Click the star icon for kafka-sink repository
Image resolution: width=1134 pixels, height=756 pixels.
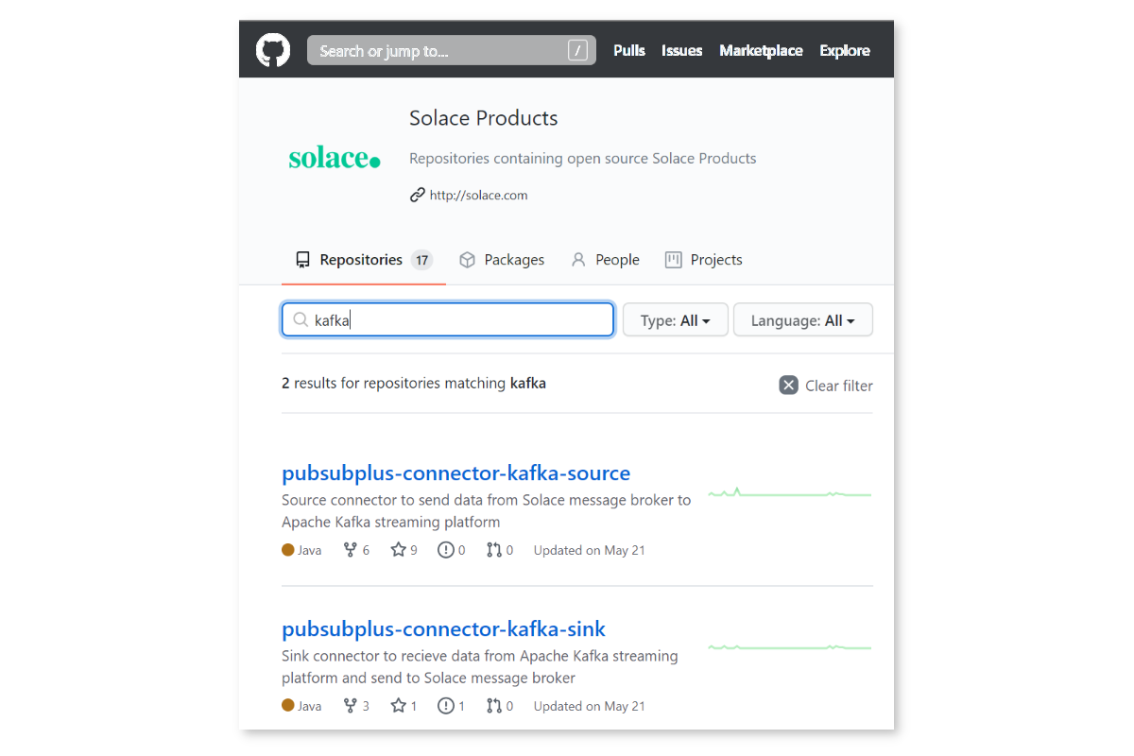click(x=398, y=706)
